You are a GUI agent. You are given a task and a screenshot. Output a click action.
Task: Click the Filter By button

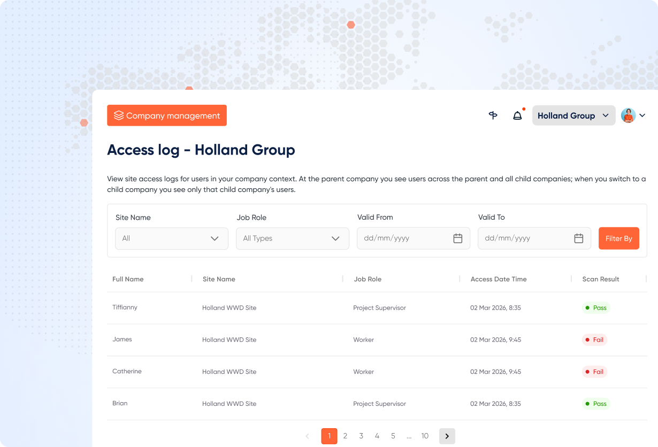619,238
